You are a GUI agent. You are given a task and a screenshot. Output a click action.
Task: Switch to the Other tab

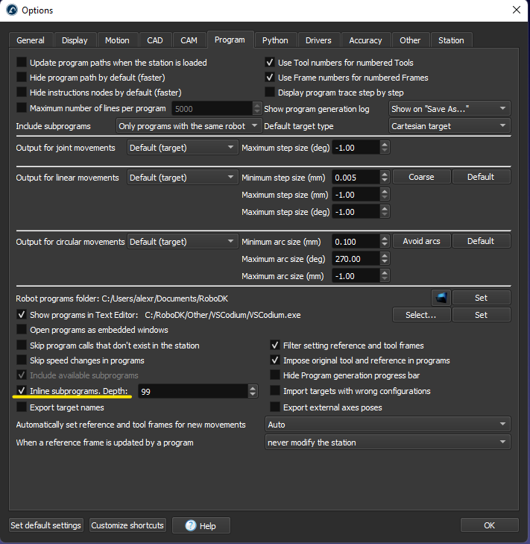click(x=410, y=40)
